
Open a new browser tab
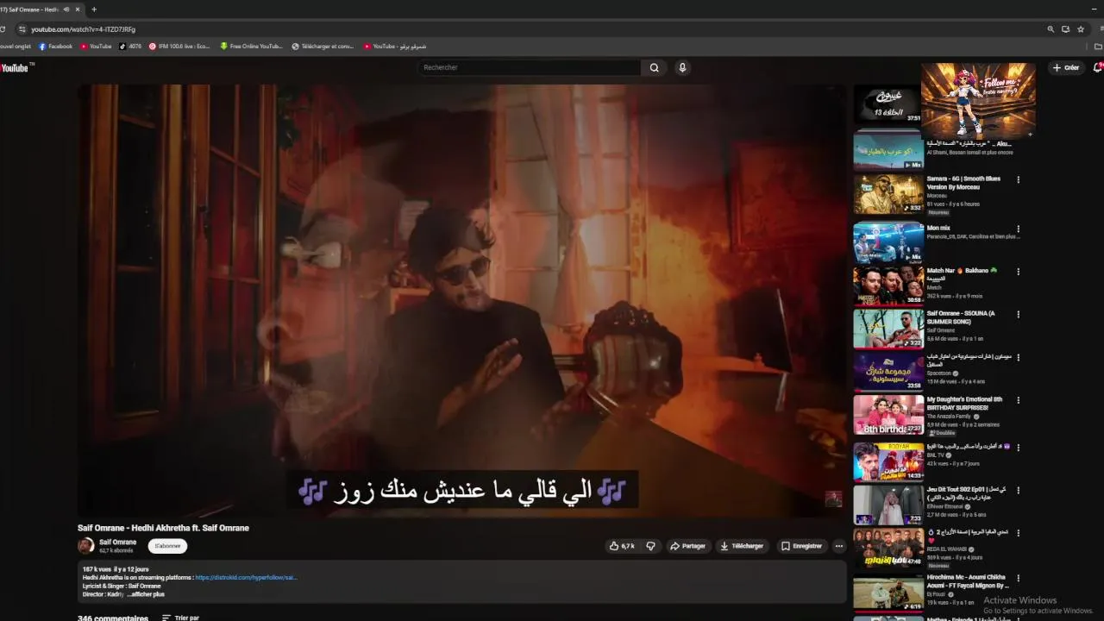point(94,9)
